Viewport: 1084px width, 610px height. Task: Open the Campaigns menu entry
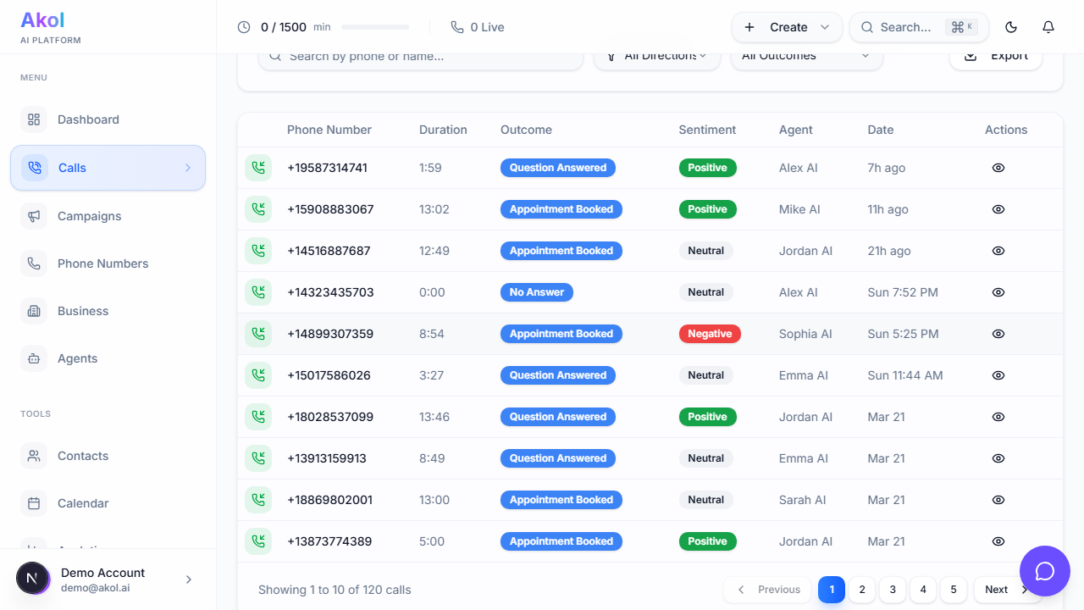point(88,216)
